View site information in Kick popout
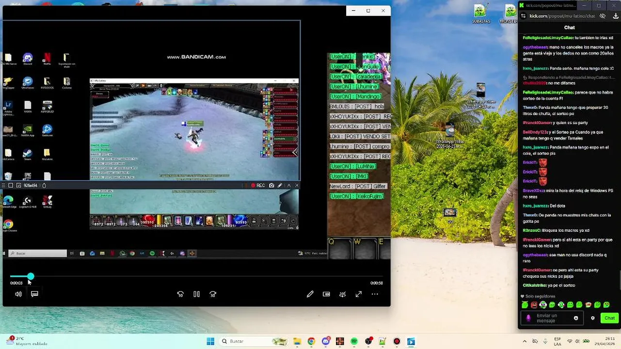This screenshot has height=349, width=621. (523, 16)
